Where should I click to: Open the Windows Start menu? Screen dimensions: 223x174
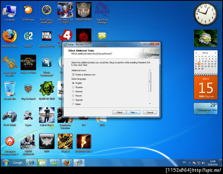click(6, 162)
